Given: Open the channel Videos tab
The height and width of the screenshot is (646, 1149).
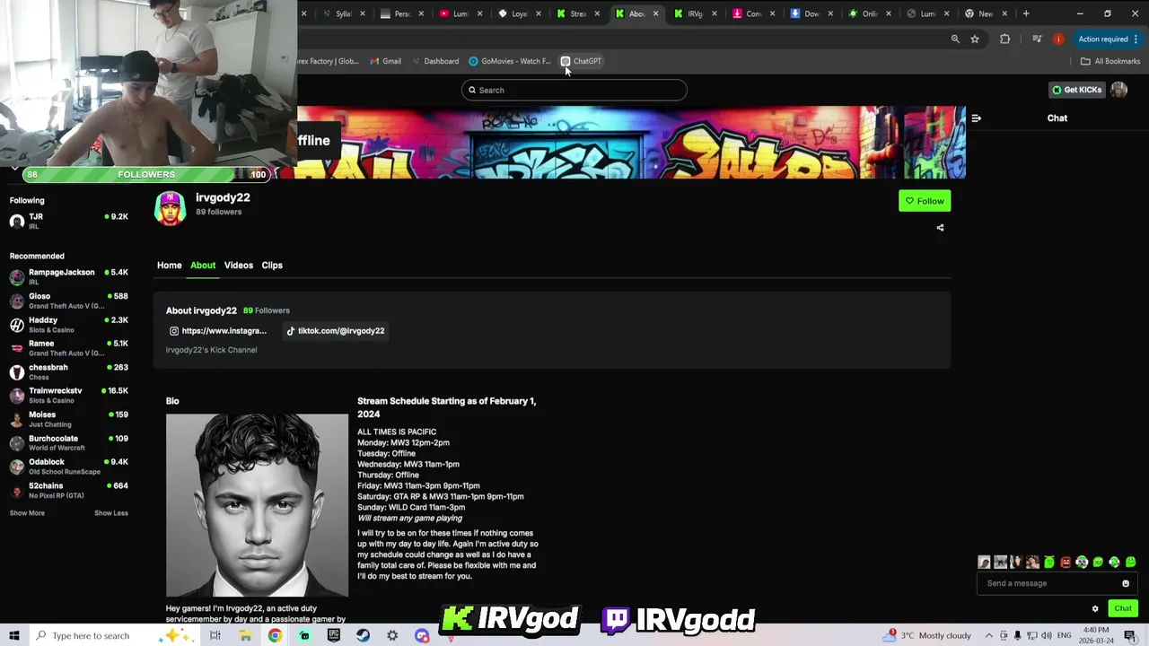Looking at the screenshot, I should pos(239,266).
